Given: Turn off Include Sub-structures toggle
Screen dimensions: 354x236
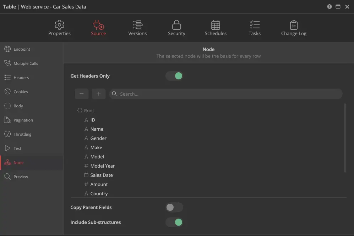Looking at the screenshot, I should 174,222.
